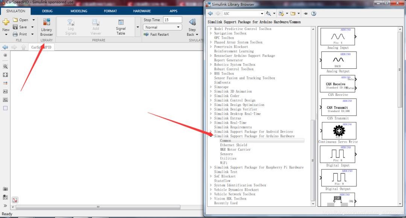
Task: Click the search icon in Library Browser
Action: 268,14
